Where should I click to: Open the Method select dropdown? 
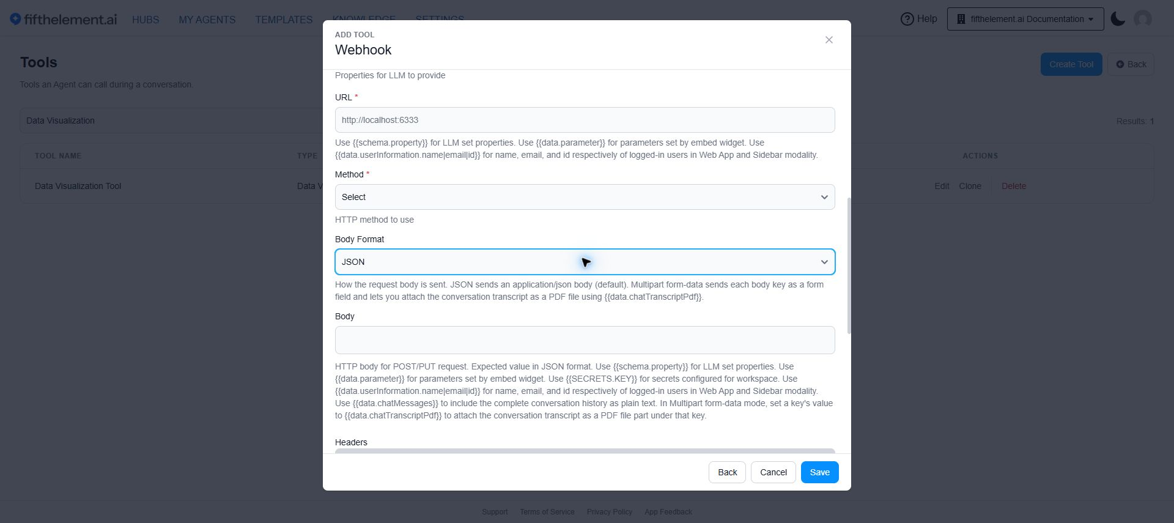click(585, 197)
